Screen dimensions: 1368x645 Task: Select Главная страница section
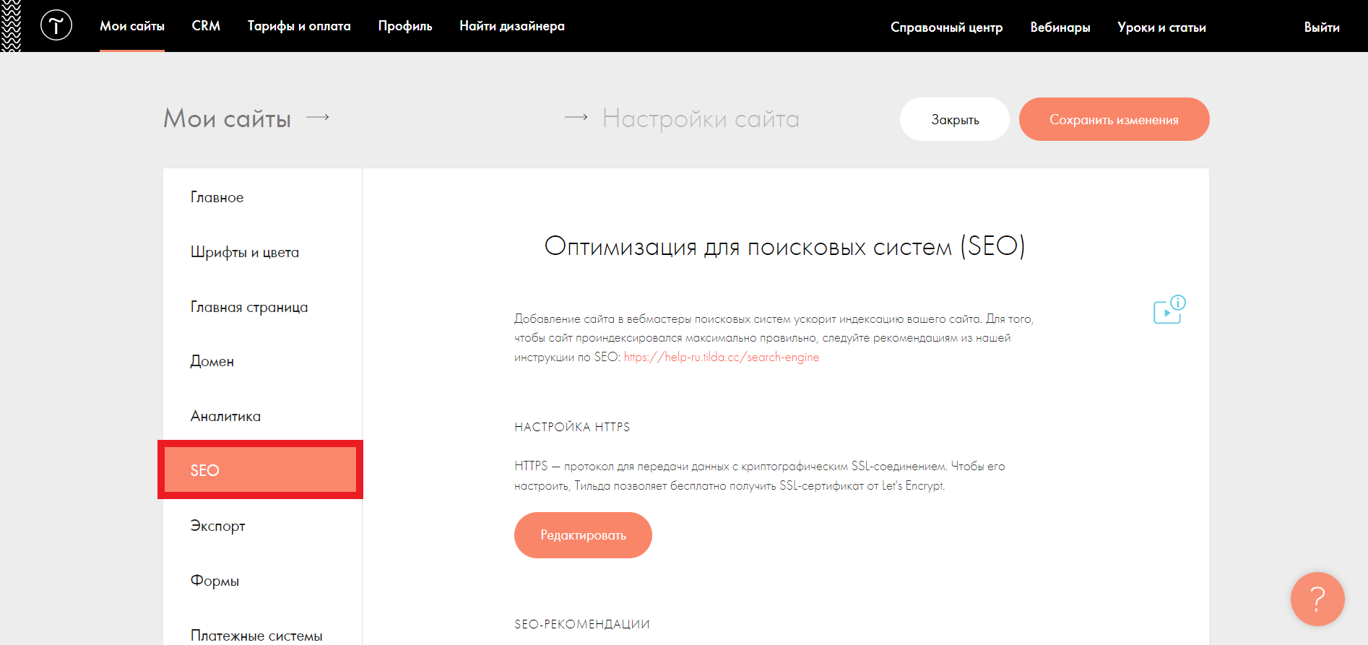248,307
